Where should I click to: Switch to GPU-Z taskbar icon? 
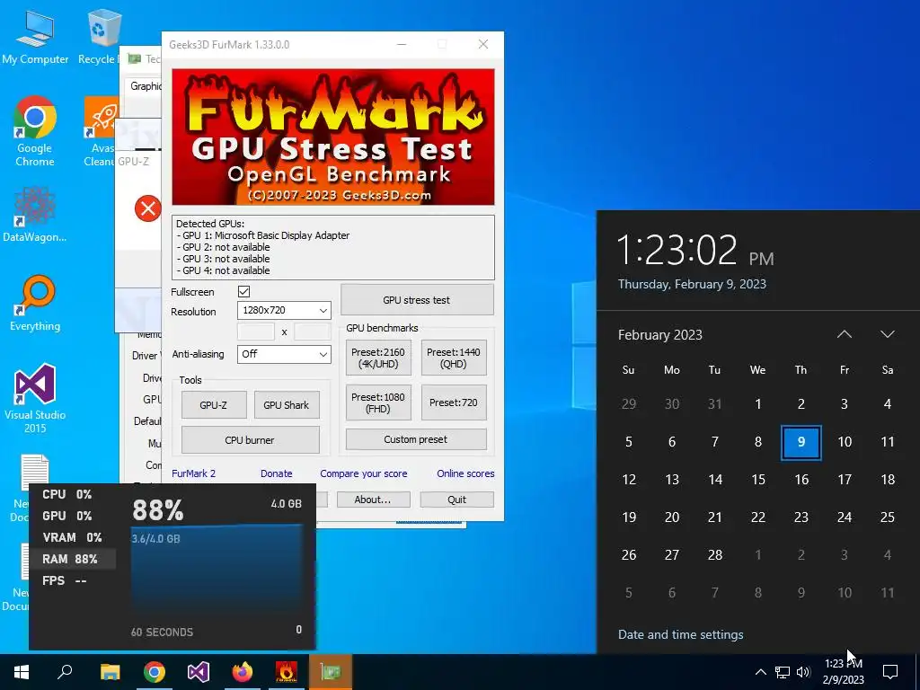pos(331,672)
